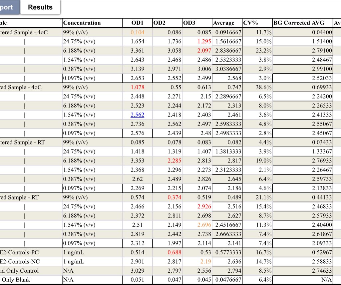Click the orange 2.19 OD3 value

coord(206,262)
